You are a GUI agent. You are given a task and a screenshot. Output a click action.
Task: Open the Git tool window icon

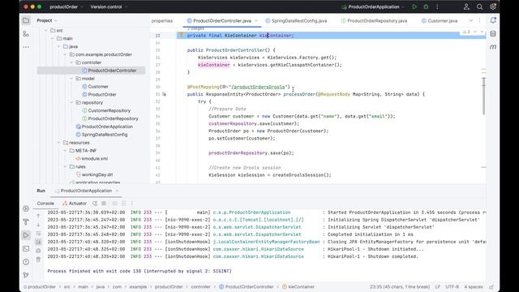pos(26,275)
